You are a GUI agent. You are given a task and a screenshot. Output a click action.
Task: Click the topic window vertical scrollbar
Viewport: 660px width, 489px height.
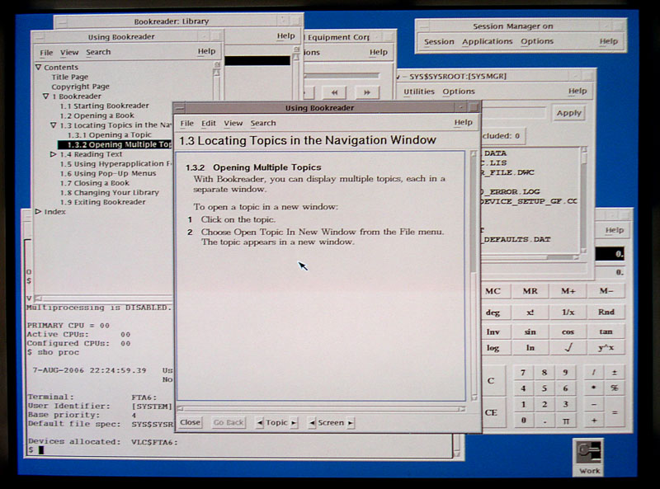coord(473,272)
